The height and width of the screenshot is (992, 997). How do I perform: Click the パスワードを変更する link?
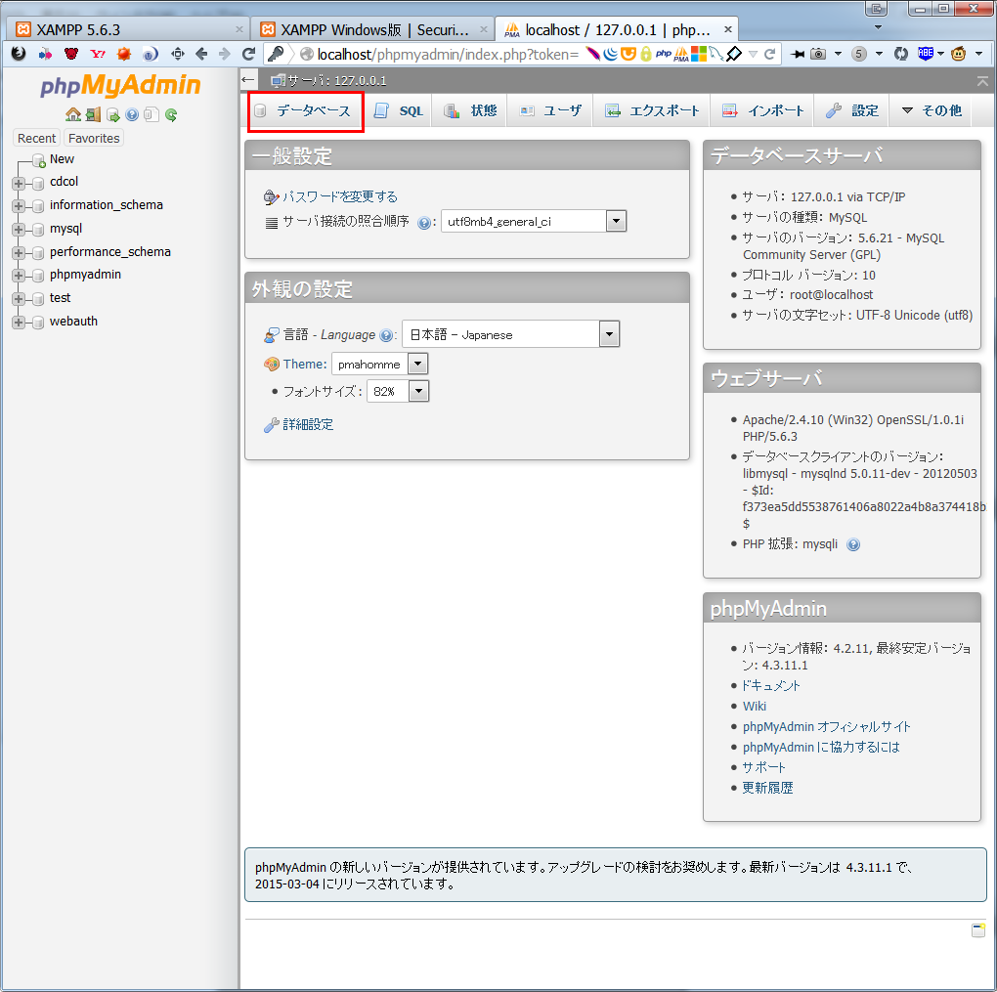pos(339,196)
